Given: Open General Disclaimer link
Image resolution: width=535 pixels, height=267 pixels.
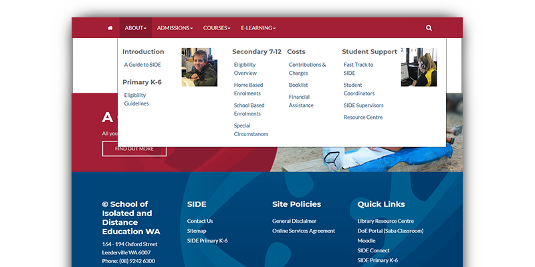Looking at the screenshot, I should click(294, 221).
